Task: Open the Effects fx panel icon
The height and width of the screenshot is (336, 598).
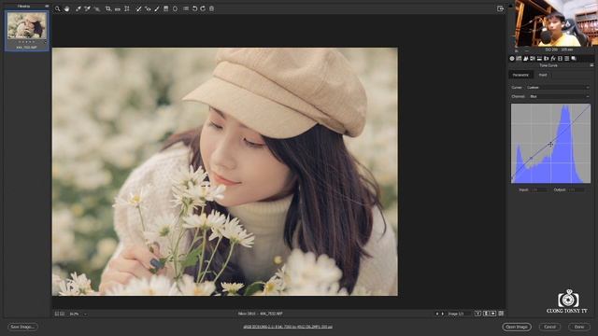Action: [x=553, y=59]
